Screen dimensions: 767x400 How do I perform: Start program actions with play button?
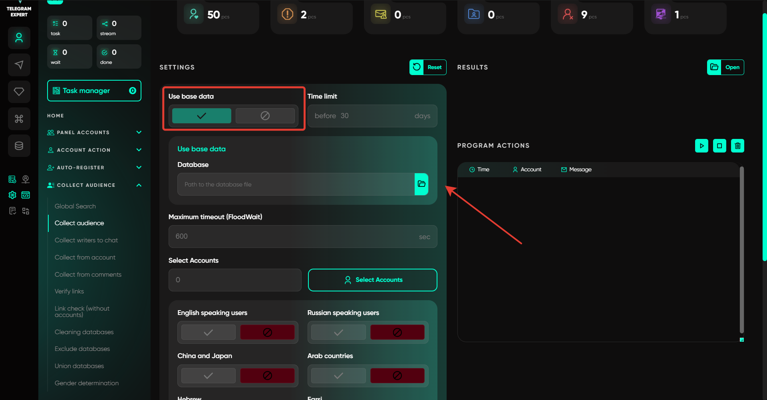click(x=701, y=146)
